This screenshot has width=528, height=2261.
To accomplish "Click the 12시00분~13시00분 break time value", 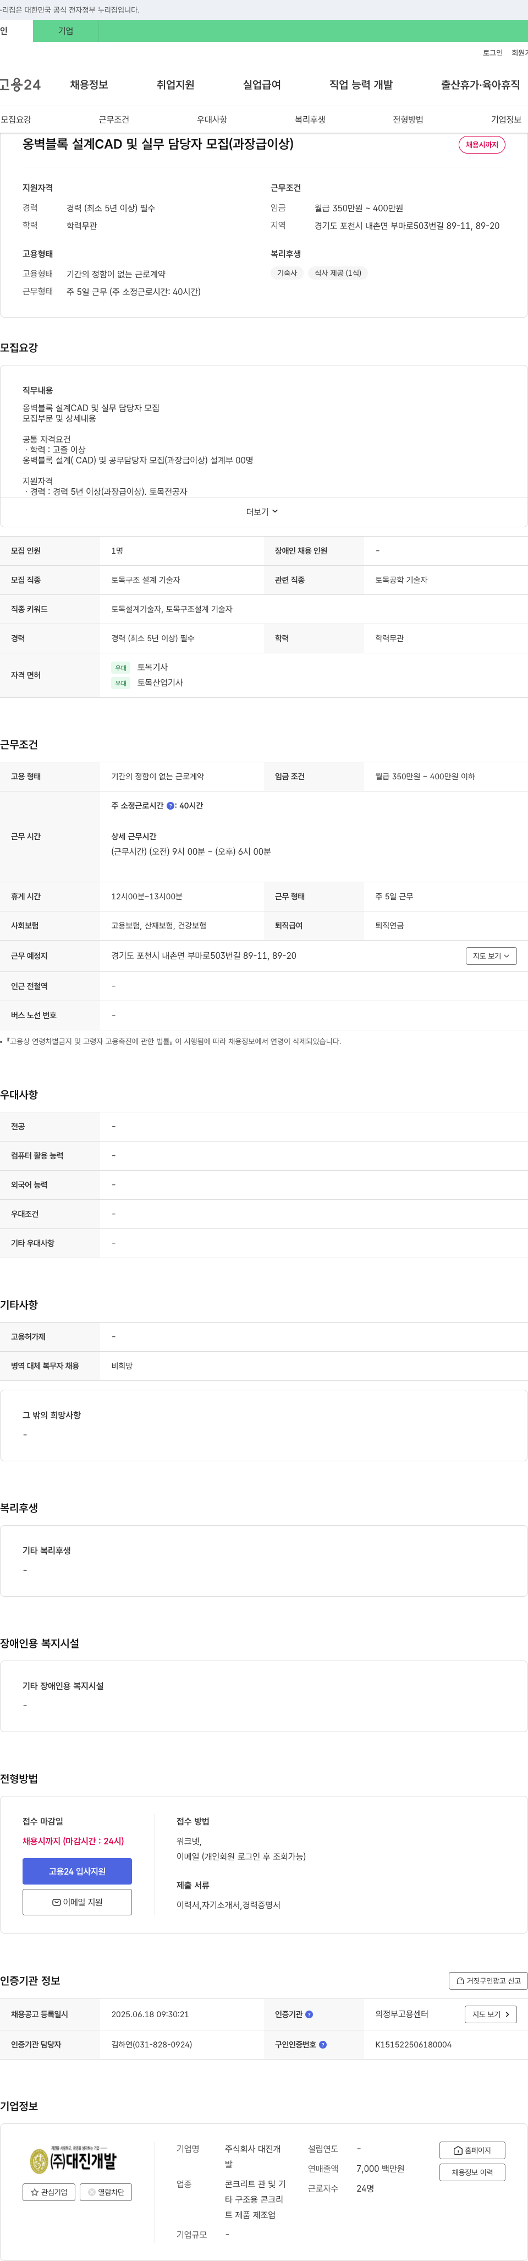I will pyautogui.click(x=146, y=897).
